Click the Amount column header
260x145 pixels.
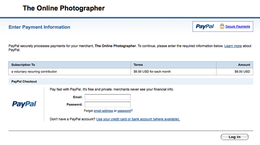click(x=244, y=65)
